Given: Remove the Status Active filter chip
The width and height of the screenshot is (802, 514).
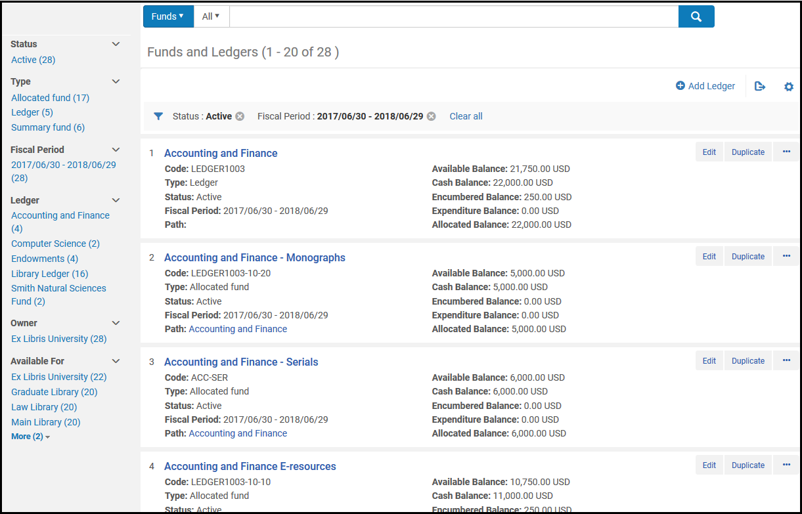Looking at the screenshot, I should coord(240,116).
